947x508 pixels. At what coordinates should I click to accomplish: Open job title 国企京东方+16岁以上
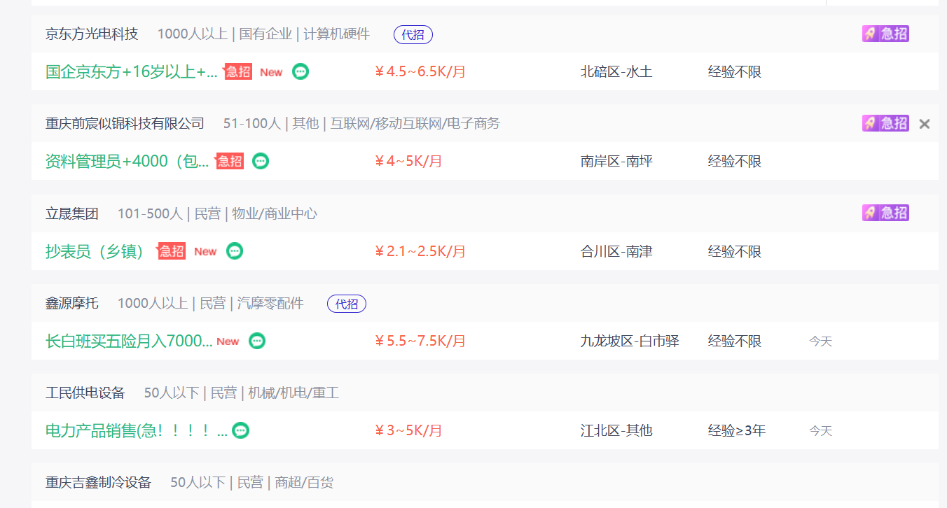[132, 72]
